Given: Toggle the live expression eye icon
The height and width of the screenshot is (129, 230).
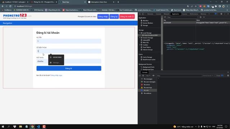Looking at the screenshot, I should click(x=153, y=76).
